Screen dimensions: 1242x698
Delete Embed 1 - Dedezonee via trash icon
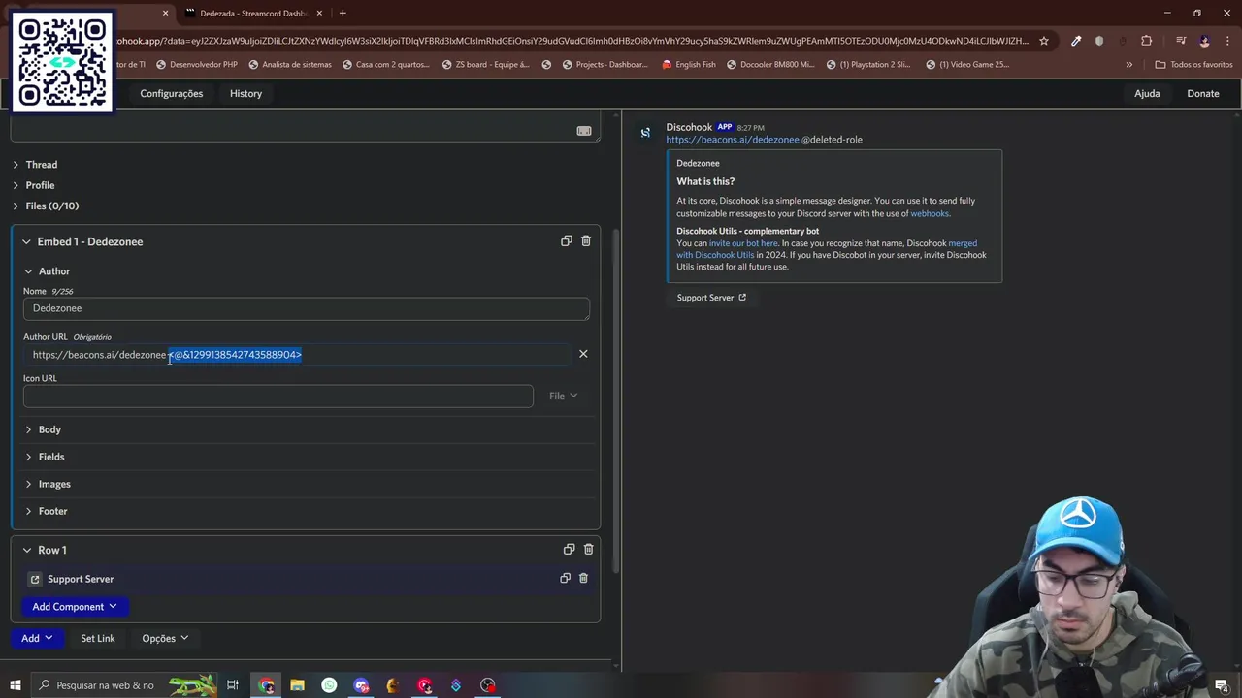tap(586, 240)
